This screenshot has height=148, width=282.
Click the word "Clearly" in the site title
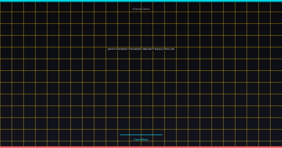[146, 9]
